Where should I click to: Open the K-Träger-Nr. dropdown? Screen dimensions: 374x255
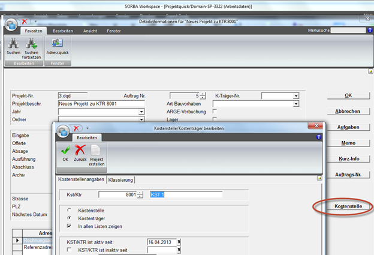coord(295,95)
